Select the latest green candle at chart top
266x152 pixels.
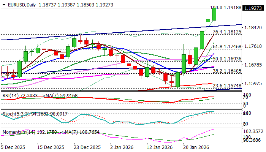214,14
